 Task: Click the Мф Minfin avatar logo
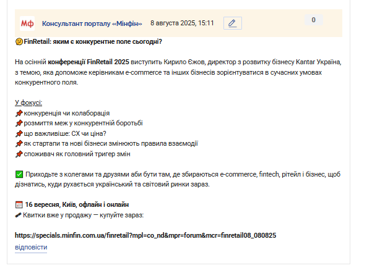point(27,23)
